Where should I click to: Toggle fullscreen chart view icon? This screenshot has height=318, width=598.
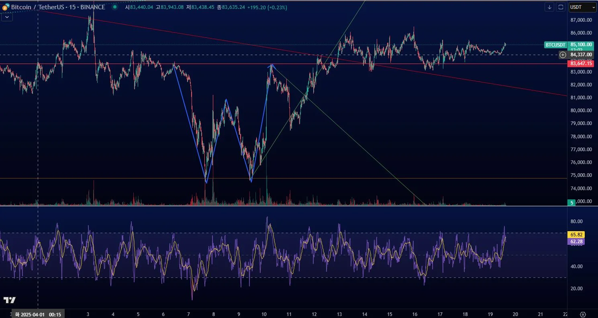click(x=561, y=7)
